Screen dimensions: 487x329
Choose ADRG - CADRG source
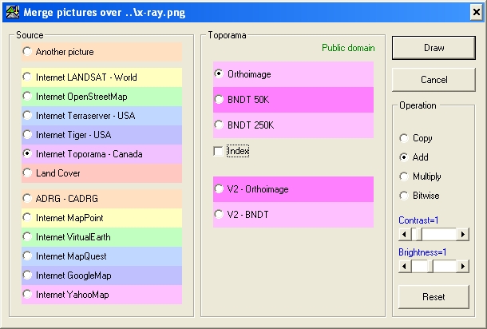101,199
